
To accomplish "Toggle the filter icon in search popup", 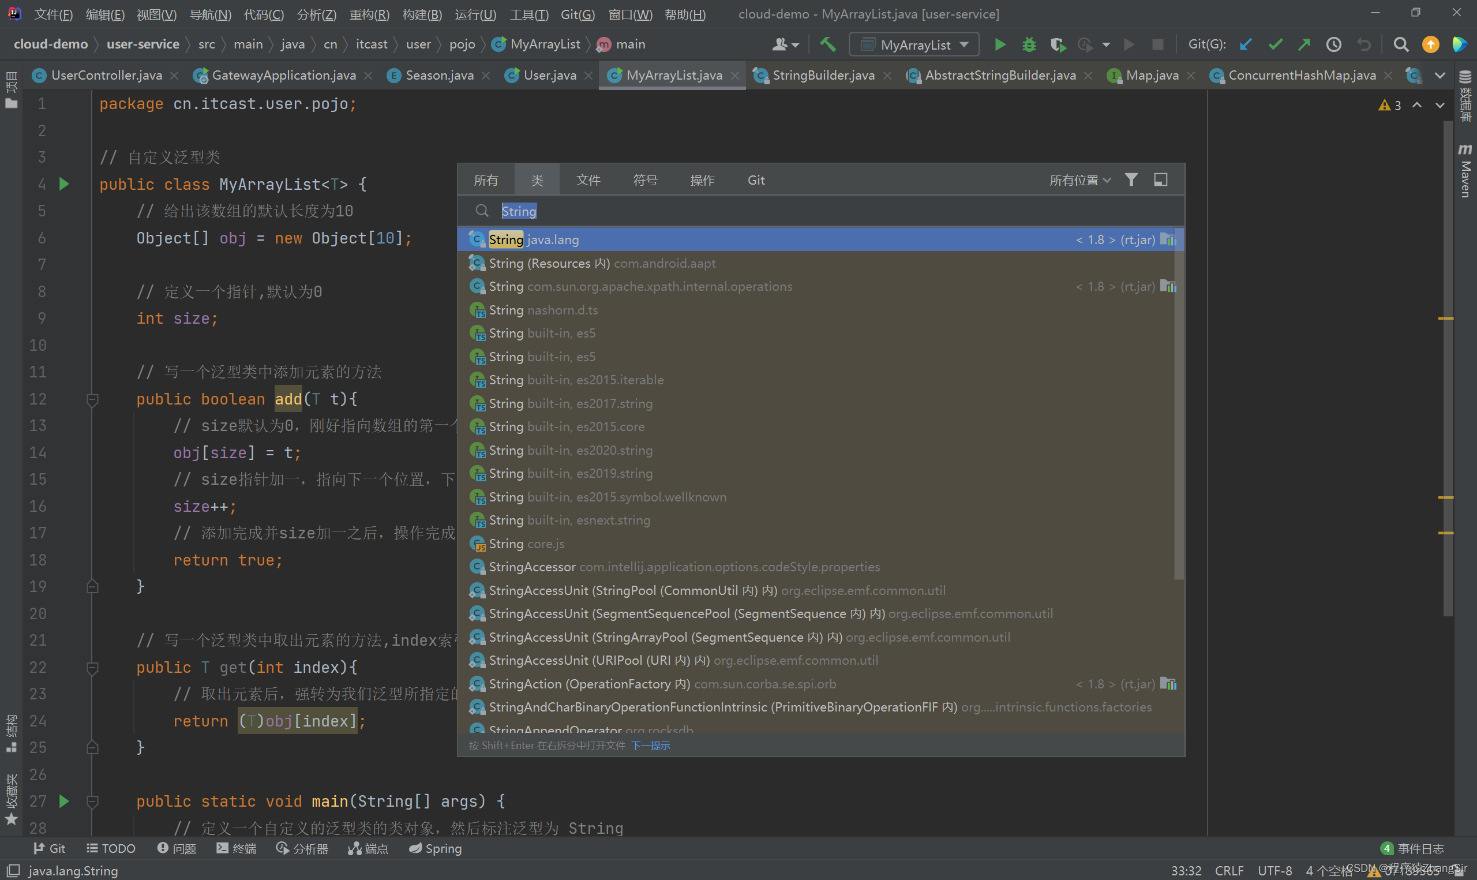I will click(1131, 179).
